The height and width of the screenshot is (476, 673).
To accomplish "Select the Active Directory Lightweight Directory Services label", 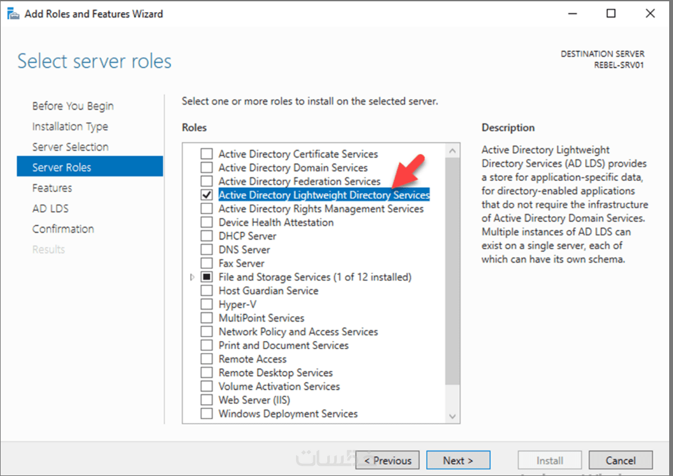I will (324, 195).
